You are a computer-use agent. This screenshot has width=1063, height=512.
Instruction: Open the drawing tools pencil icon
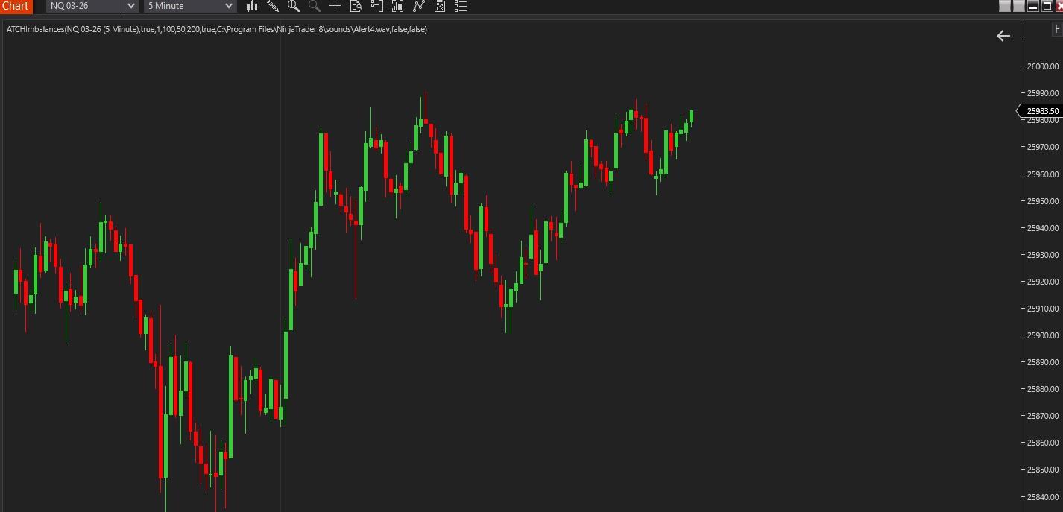point(273,6)
